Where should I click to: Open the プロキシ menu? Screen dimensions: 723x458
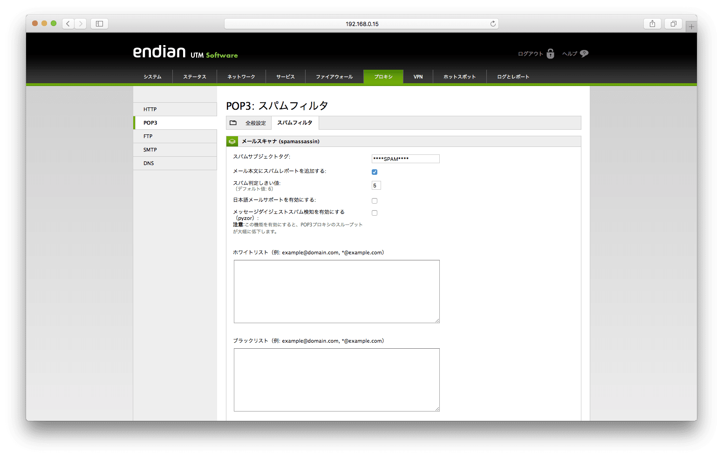(383, 77)
